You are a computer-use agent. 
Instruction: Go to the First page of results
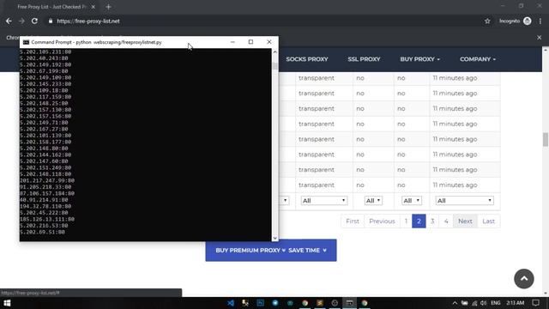pyautogui.click(x=353, y=221)
